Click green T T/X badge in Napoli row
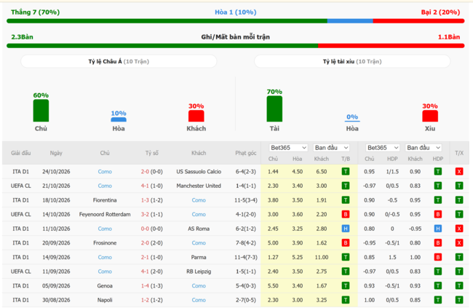473x308 pixels. coord(459,300)
